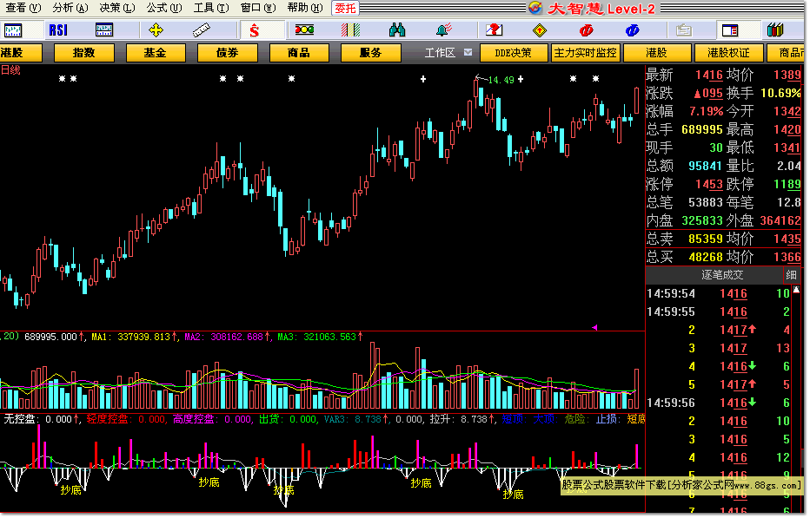Select the ruler measuring tool
The image size is (810, 518).
pos(202,30)
